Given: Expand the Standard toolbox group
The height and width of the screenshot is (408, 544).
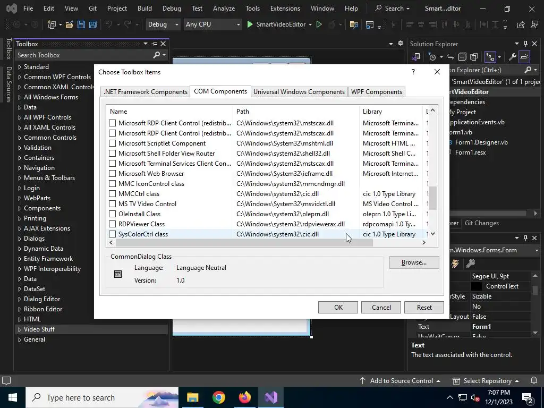Looking at the screenshot, I should [20, 67].
